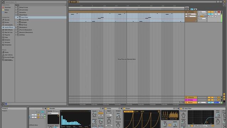Arm the Analog track red record button
Viewport: 227px width, 128px height.
219,12
